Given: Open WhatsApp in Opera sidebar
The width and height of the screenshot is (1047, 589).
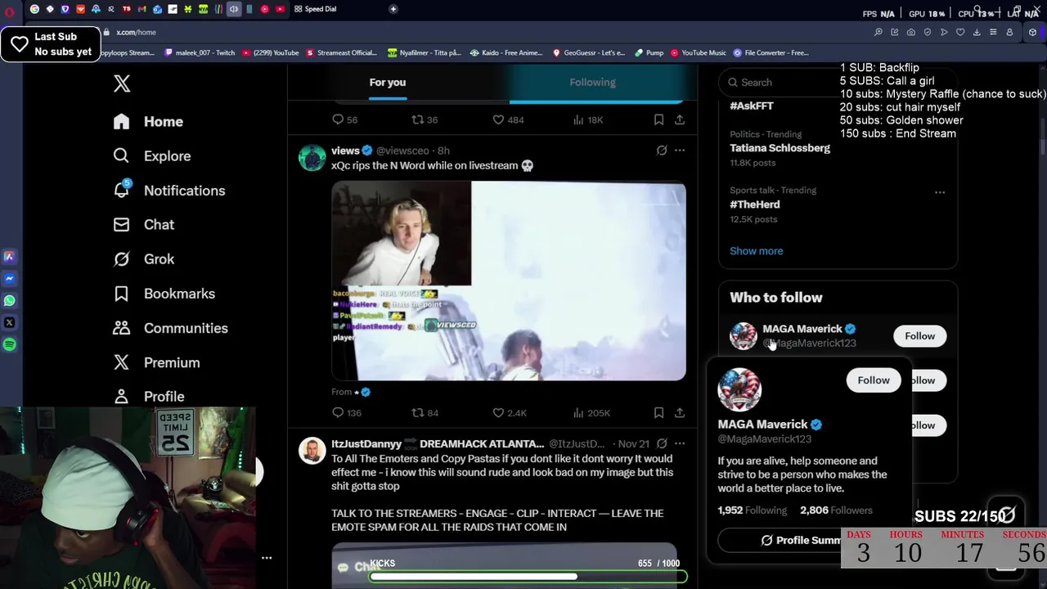Looking at the screenshot, I should (10, 300).
